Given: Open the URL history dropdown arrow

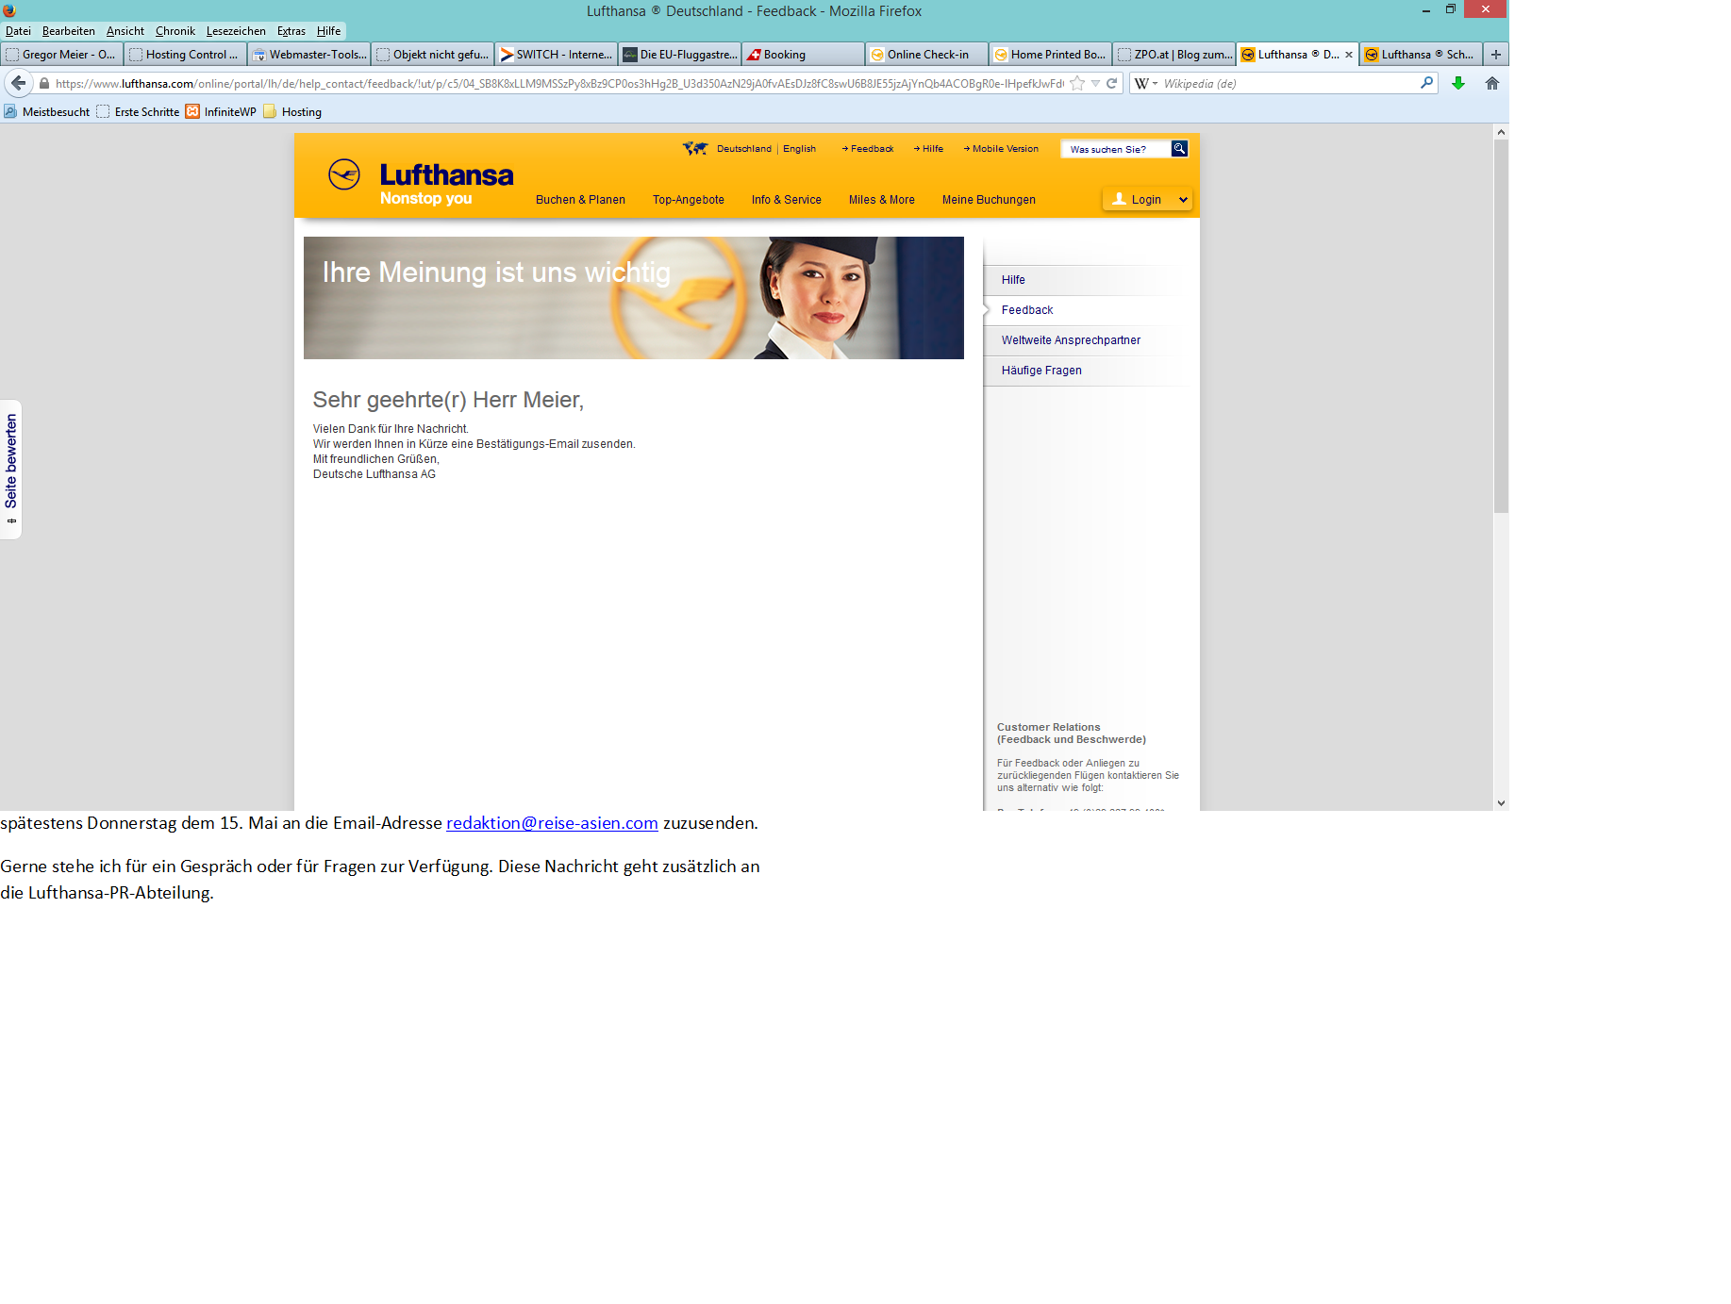Looking at the screenshot, I should pyautogui.click(x=1095, y=83).
